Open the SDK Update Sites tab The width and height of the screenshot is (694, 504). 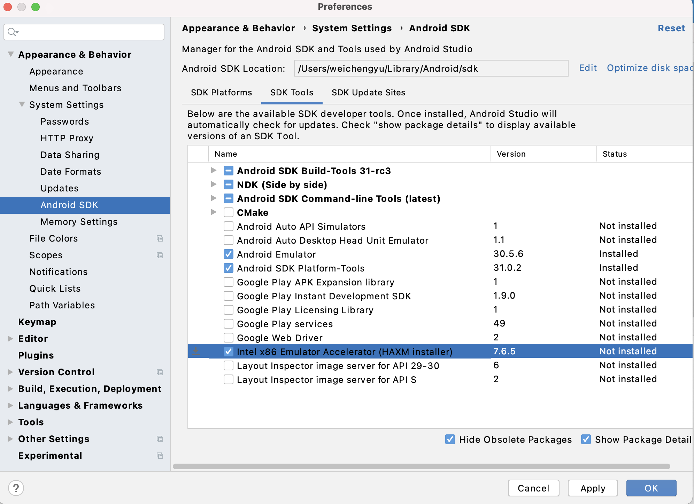368,93
